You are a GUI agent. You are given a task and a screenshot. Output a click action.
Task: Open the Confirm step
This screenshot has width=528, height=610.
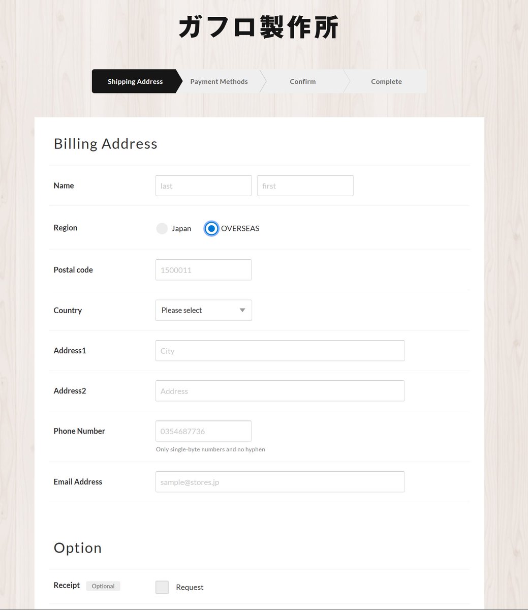pyautogui.click(x=303, y=81)
